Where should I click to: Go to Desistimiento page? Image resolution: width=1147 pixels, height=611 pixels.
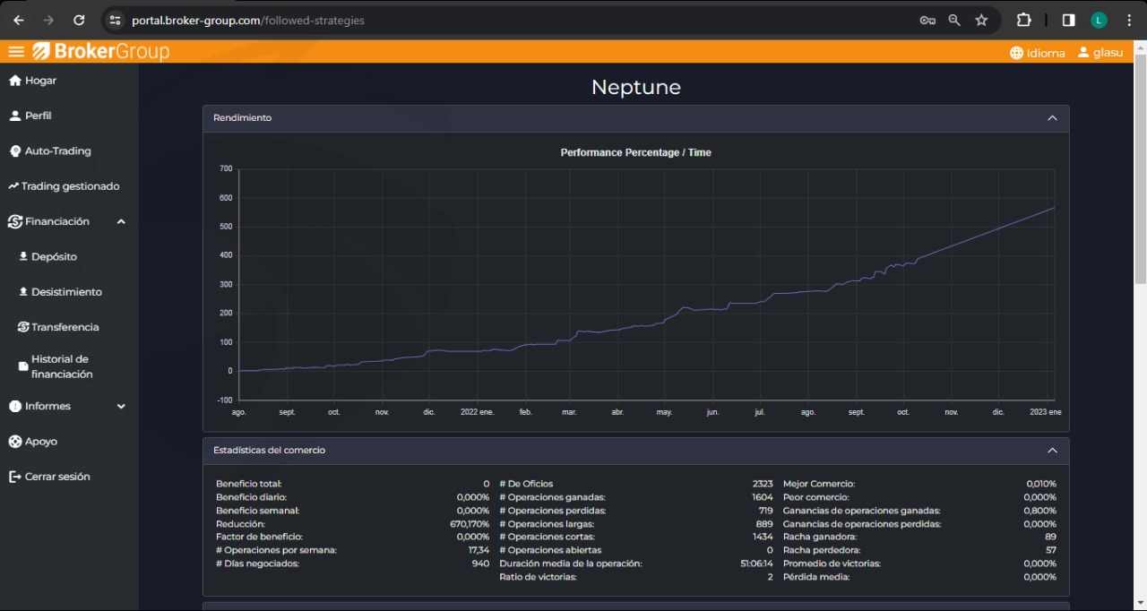click(x=65, y=292)
